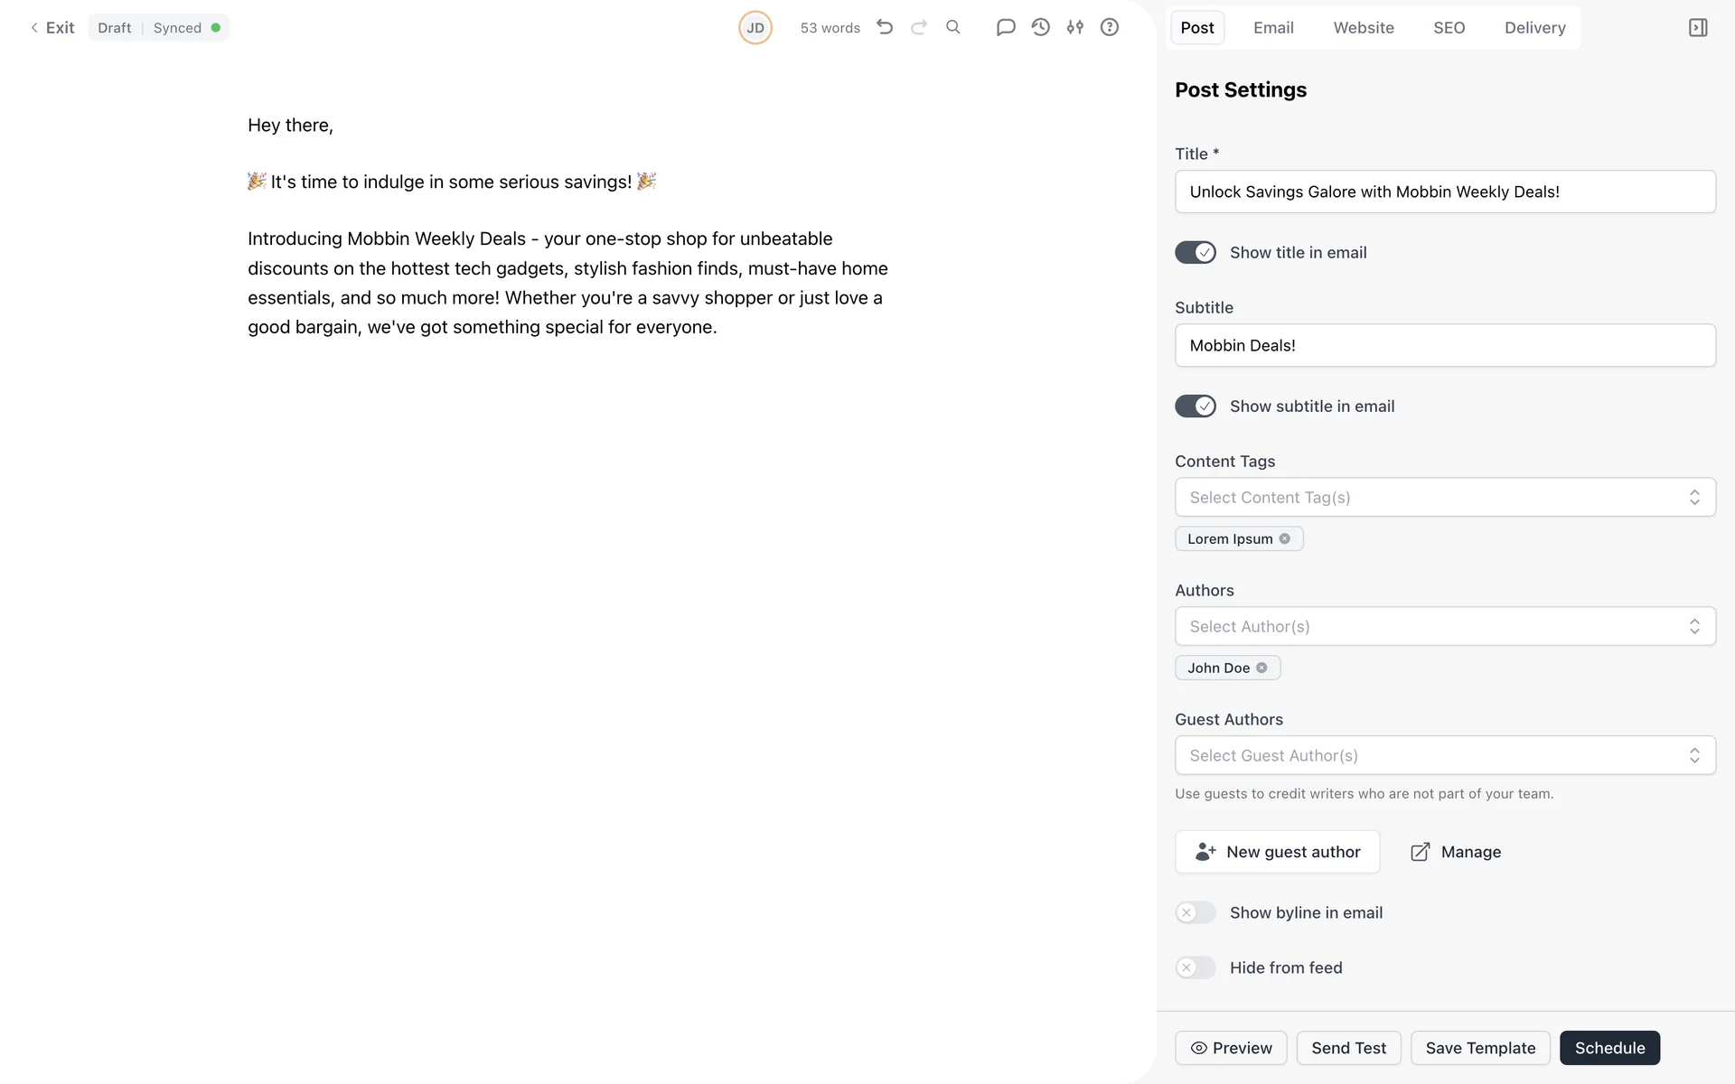Expand the Select Author(s) dropdown

(1444, 627)
